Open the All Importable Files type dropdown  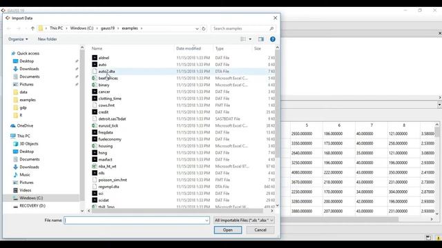pyautogui.click(x=244, y=220)
